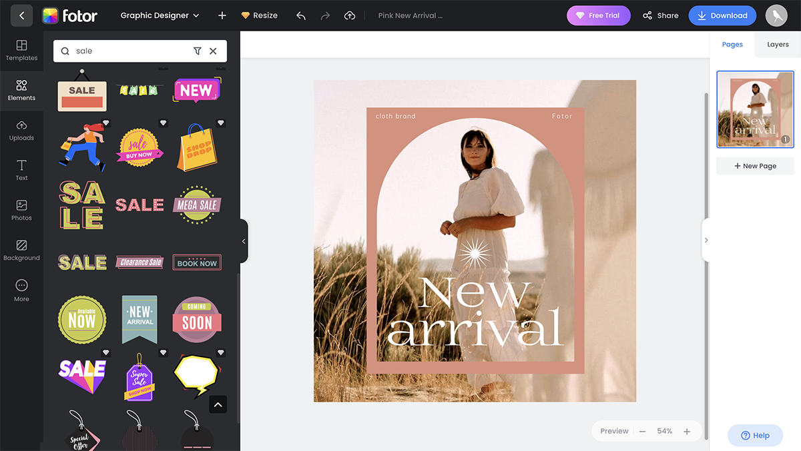
Task: Undo the last action
Action: (x=302, y=15)
